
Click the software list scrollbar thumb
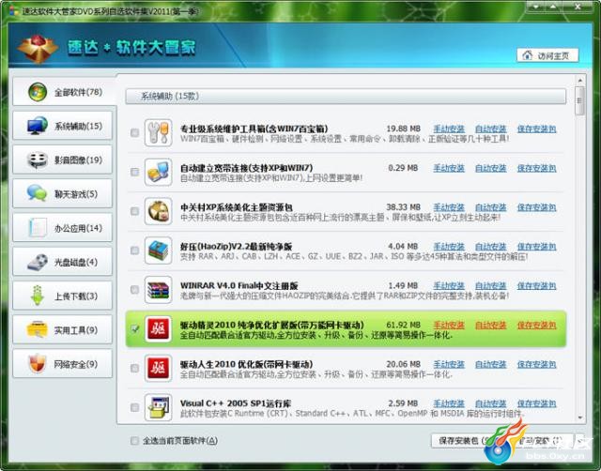580,100
